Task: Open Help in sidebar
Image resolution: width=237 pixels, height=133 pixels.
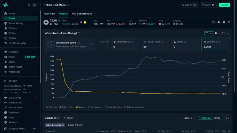Action: coord(11,117)
